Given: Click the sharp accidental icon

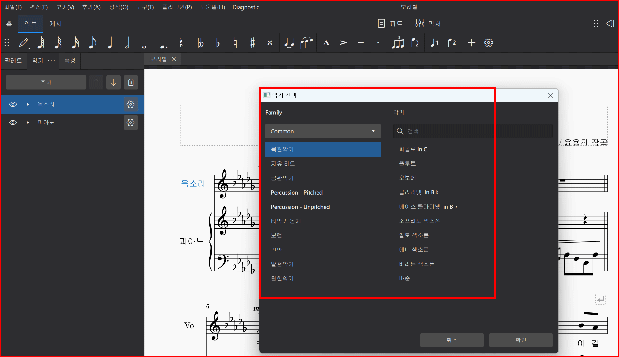Looking at the screenshot, I should [252, 43].
